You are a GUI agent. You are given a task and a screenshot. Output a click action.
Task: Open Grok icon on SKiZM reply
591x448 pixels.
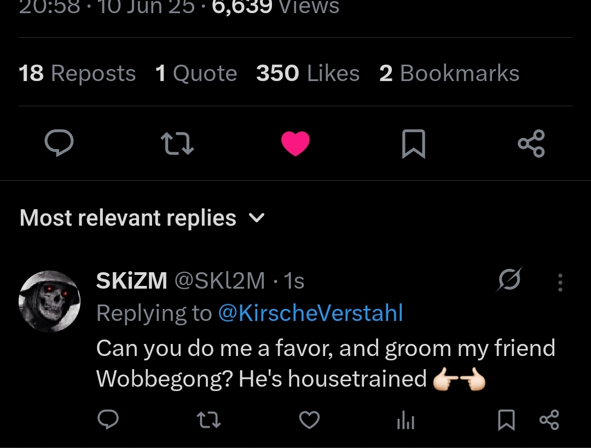point(509,280)
